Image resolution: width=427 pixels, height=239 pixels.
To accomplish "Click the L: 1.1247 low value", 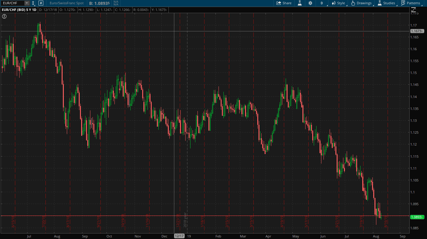I will click(105, 10).
